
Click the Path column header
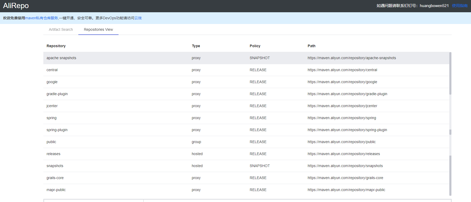coord(311,46)
